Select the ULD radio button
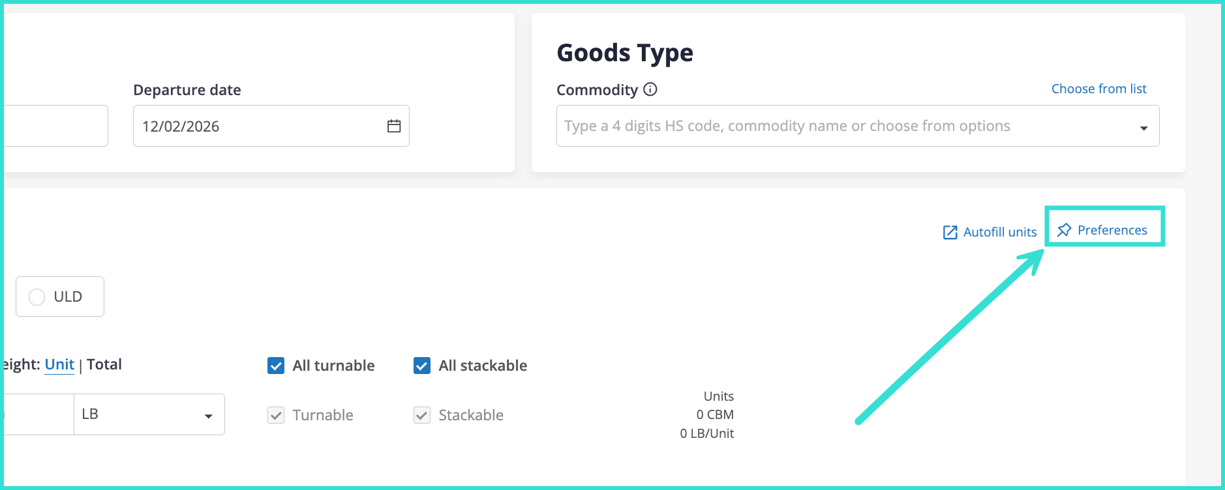1225x490 pixels. 37,297
